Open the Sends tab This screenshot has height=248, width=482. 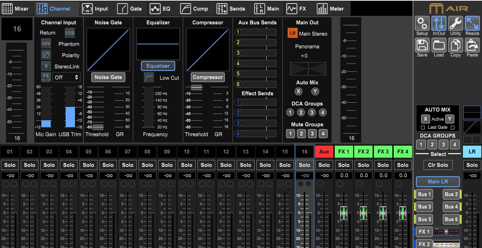click(x=231, y=8)
